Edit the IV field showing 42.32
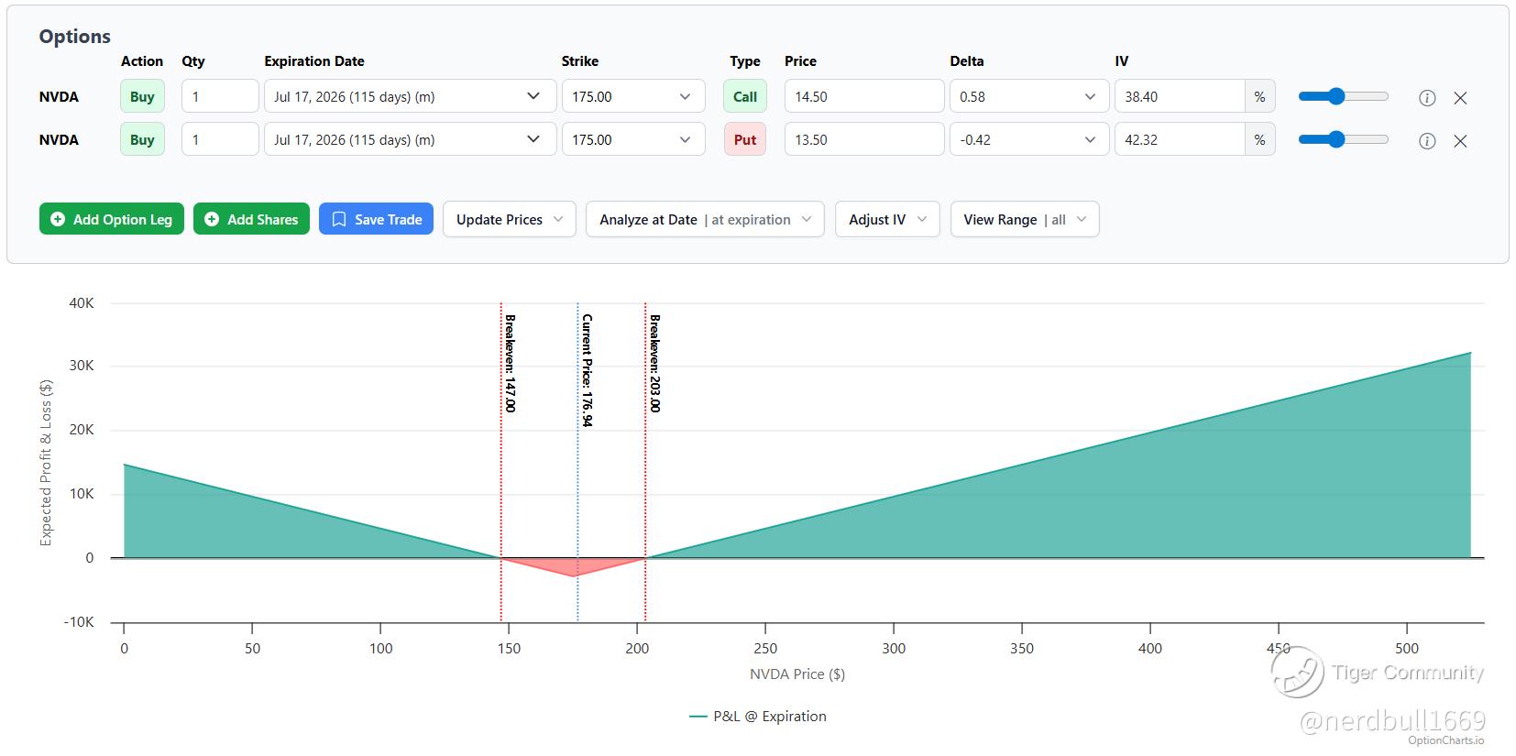This screenshot has height=756, width=1516. 1180,139
